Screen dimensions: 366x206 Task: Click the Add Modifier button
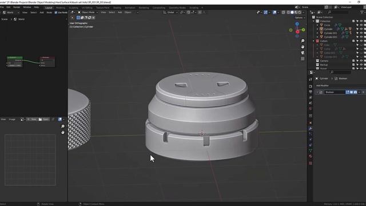[x=322, y=86]
